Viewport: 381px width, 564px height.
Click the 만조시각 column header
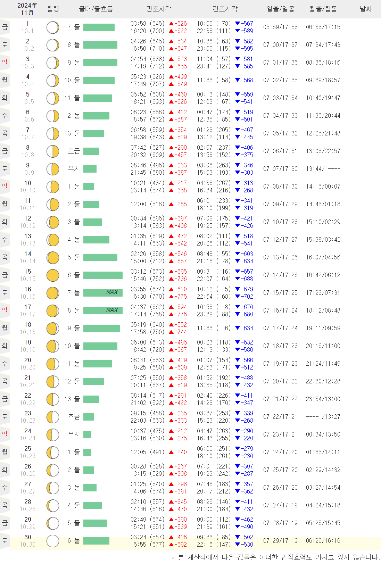159,9
